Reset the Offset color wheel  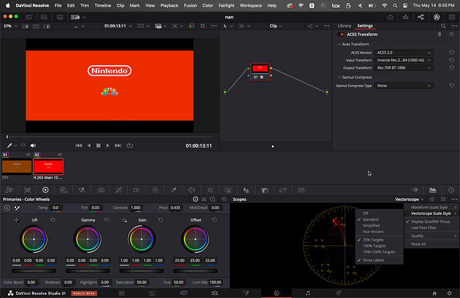(x=215, y=220)
